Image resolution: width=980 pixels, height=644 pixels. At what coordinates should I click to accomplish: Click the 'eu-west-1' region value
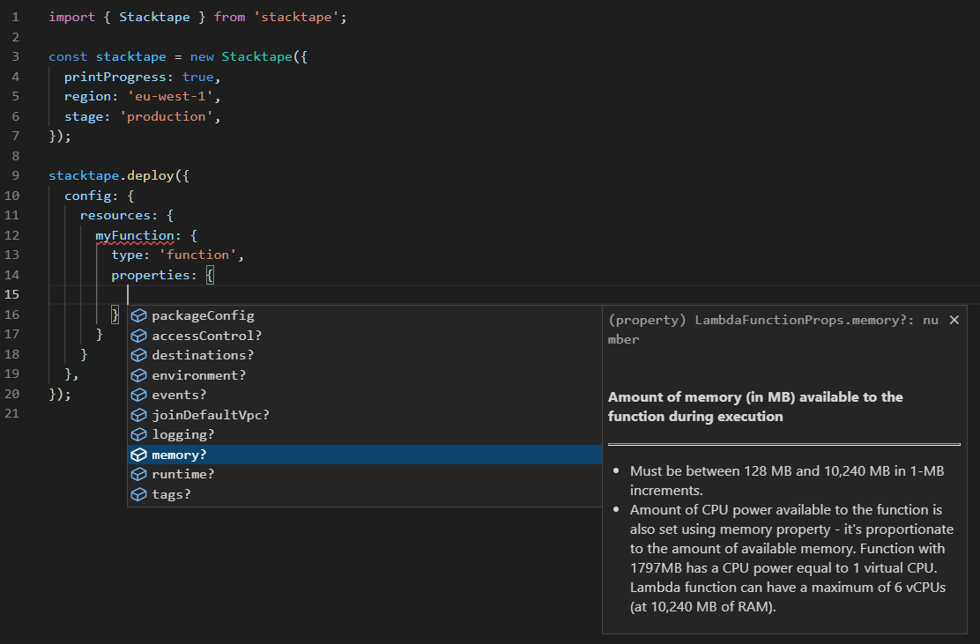point(170,96)
